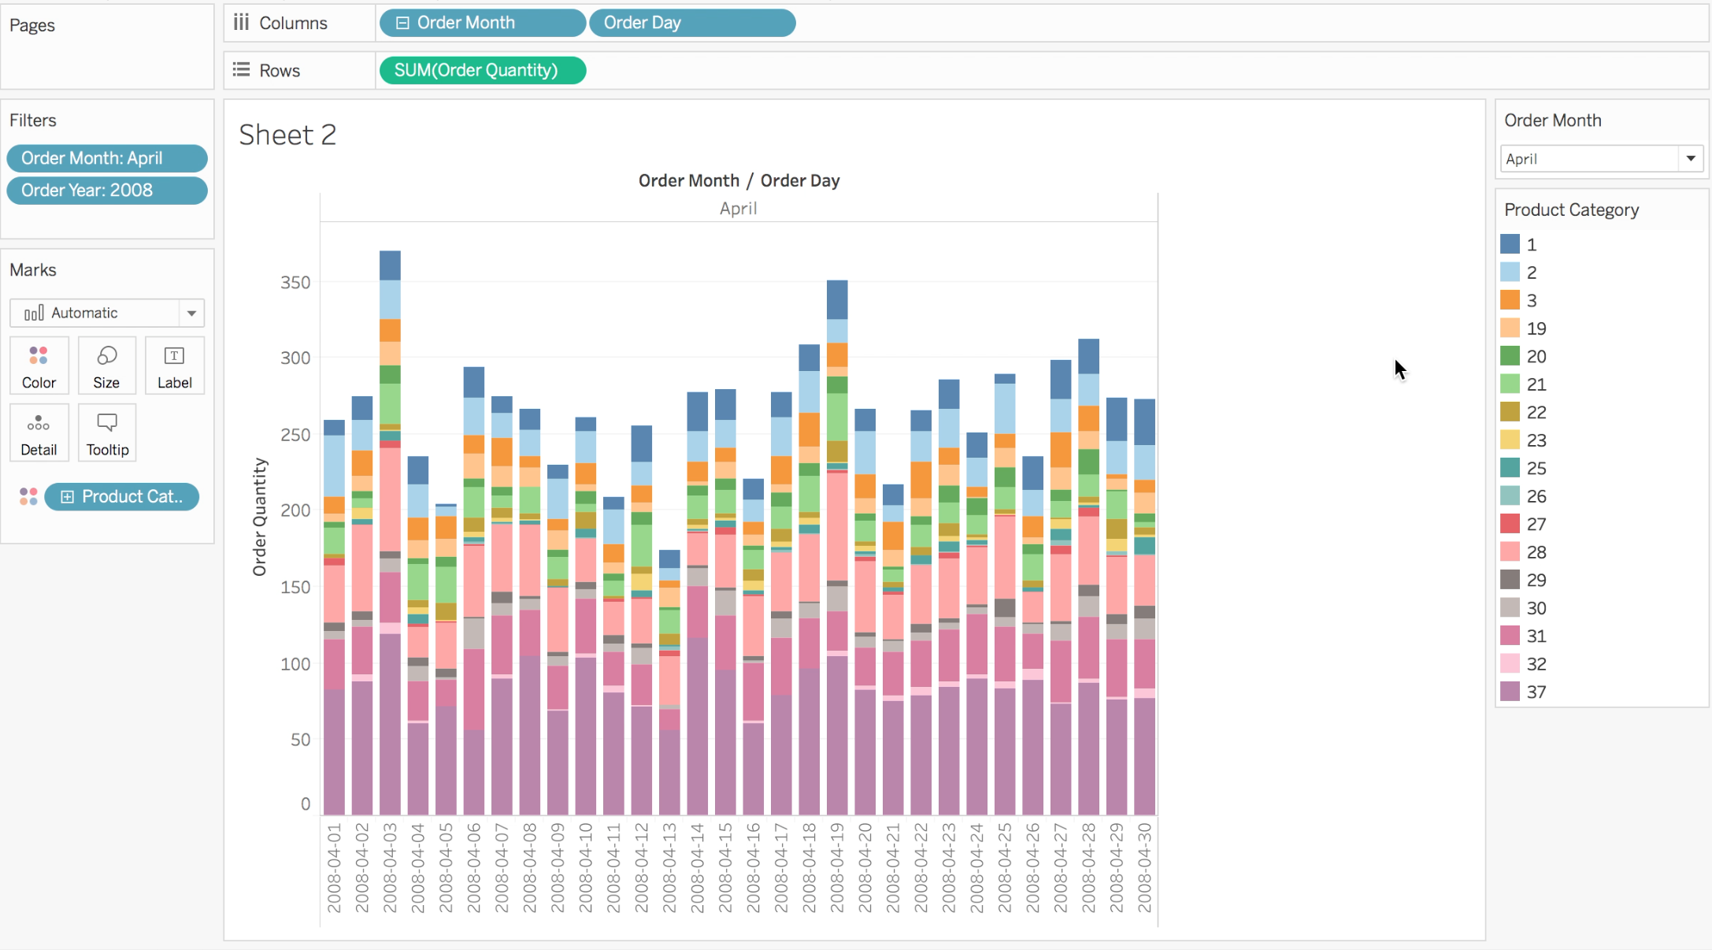Click the Filters shelf heading
Viewport: 1712px width, 950px height.
point(33,120)
